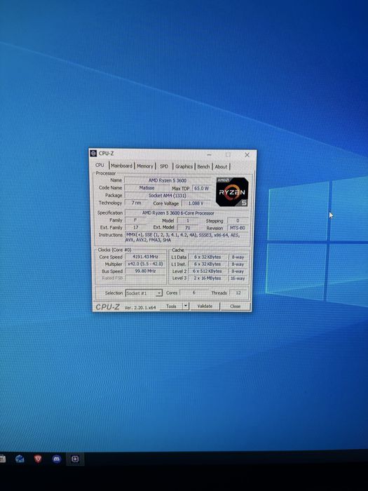This screenshot has height=491, width=368.
Task: Click the 'Ver. 2.20.1.x64' version text
Action: pyautogui.click(x=140, y=307)
